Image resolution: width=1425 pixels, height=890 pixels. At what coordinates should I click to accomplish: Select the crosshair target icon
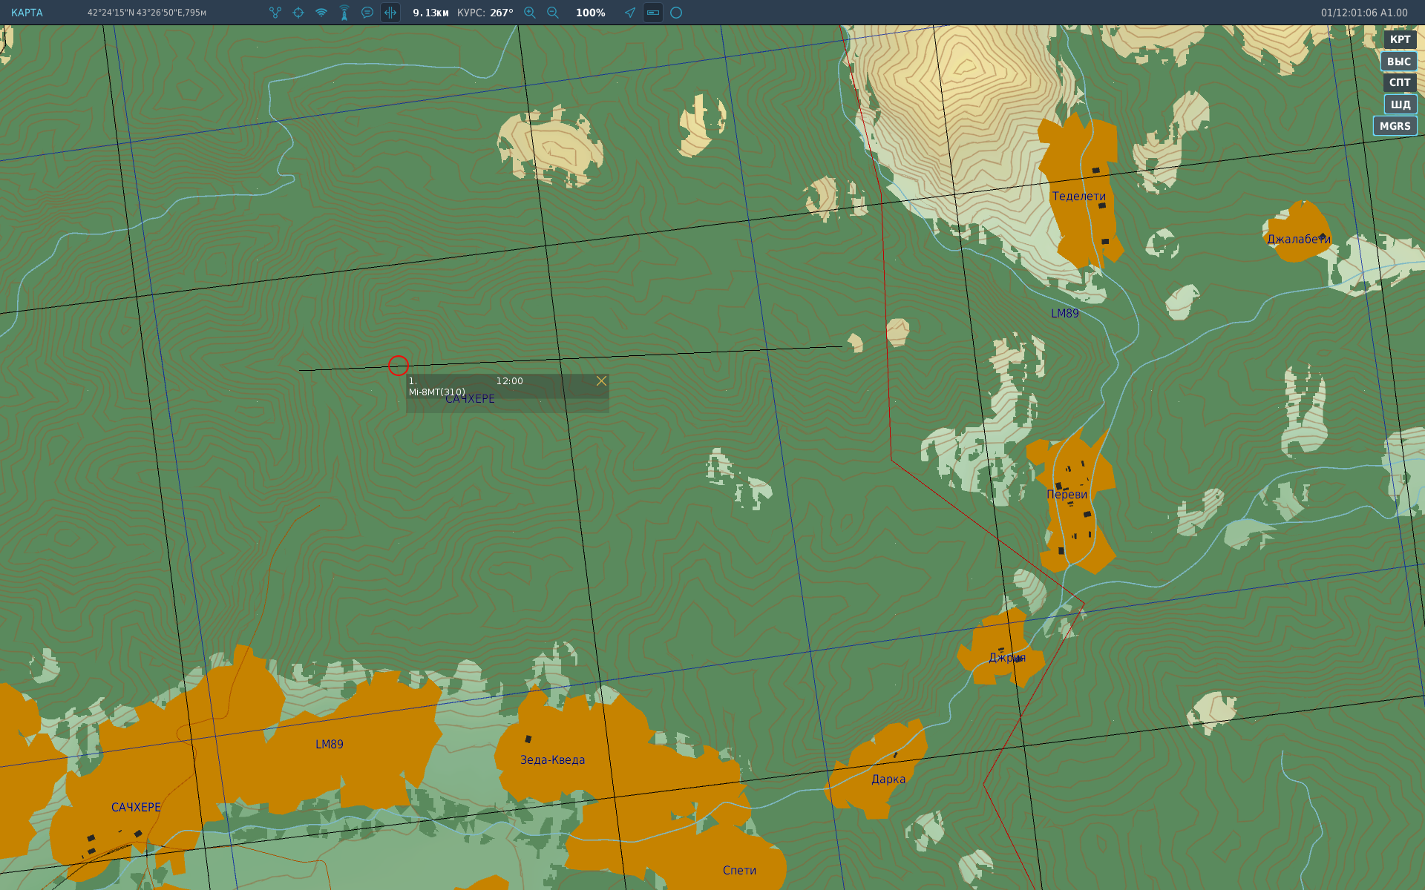click(298, 13)
